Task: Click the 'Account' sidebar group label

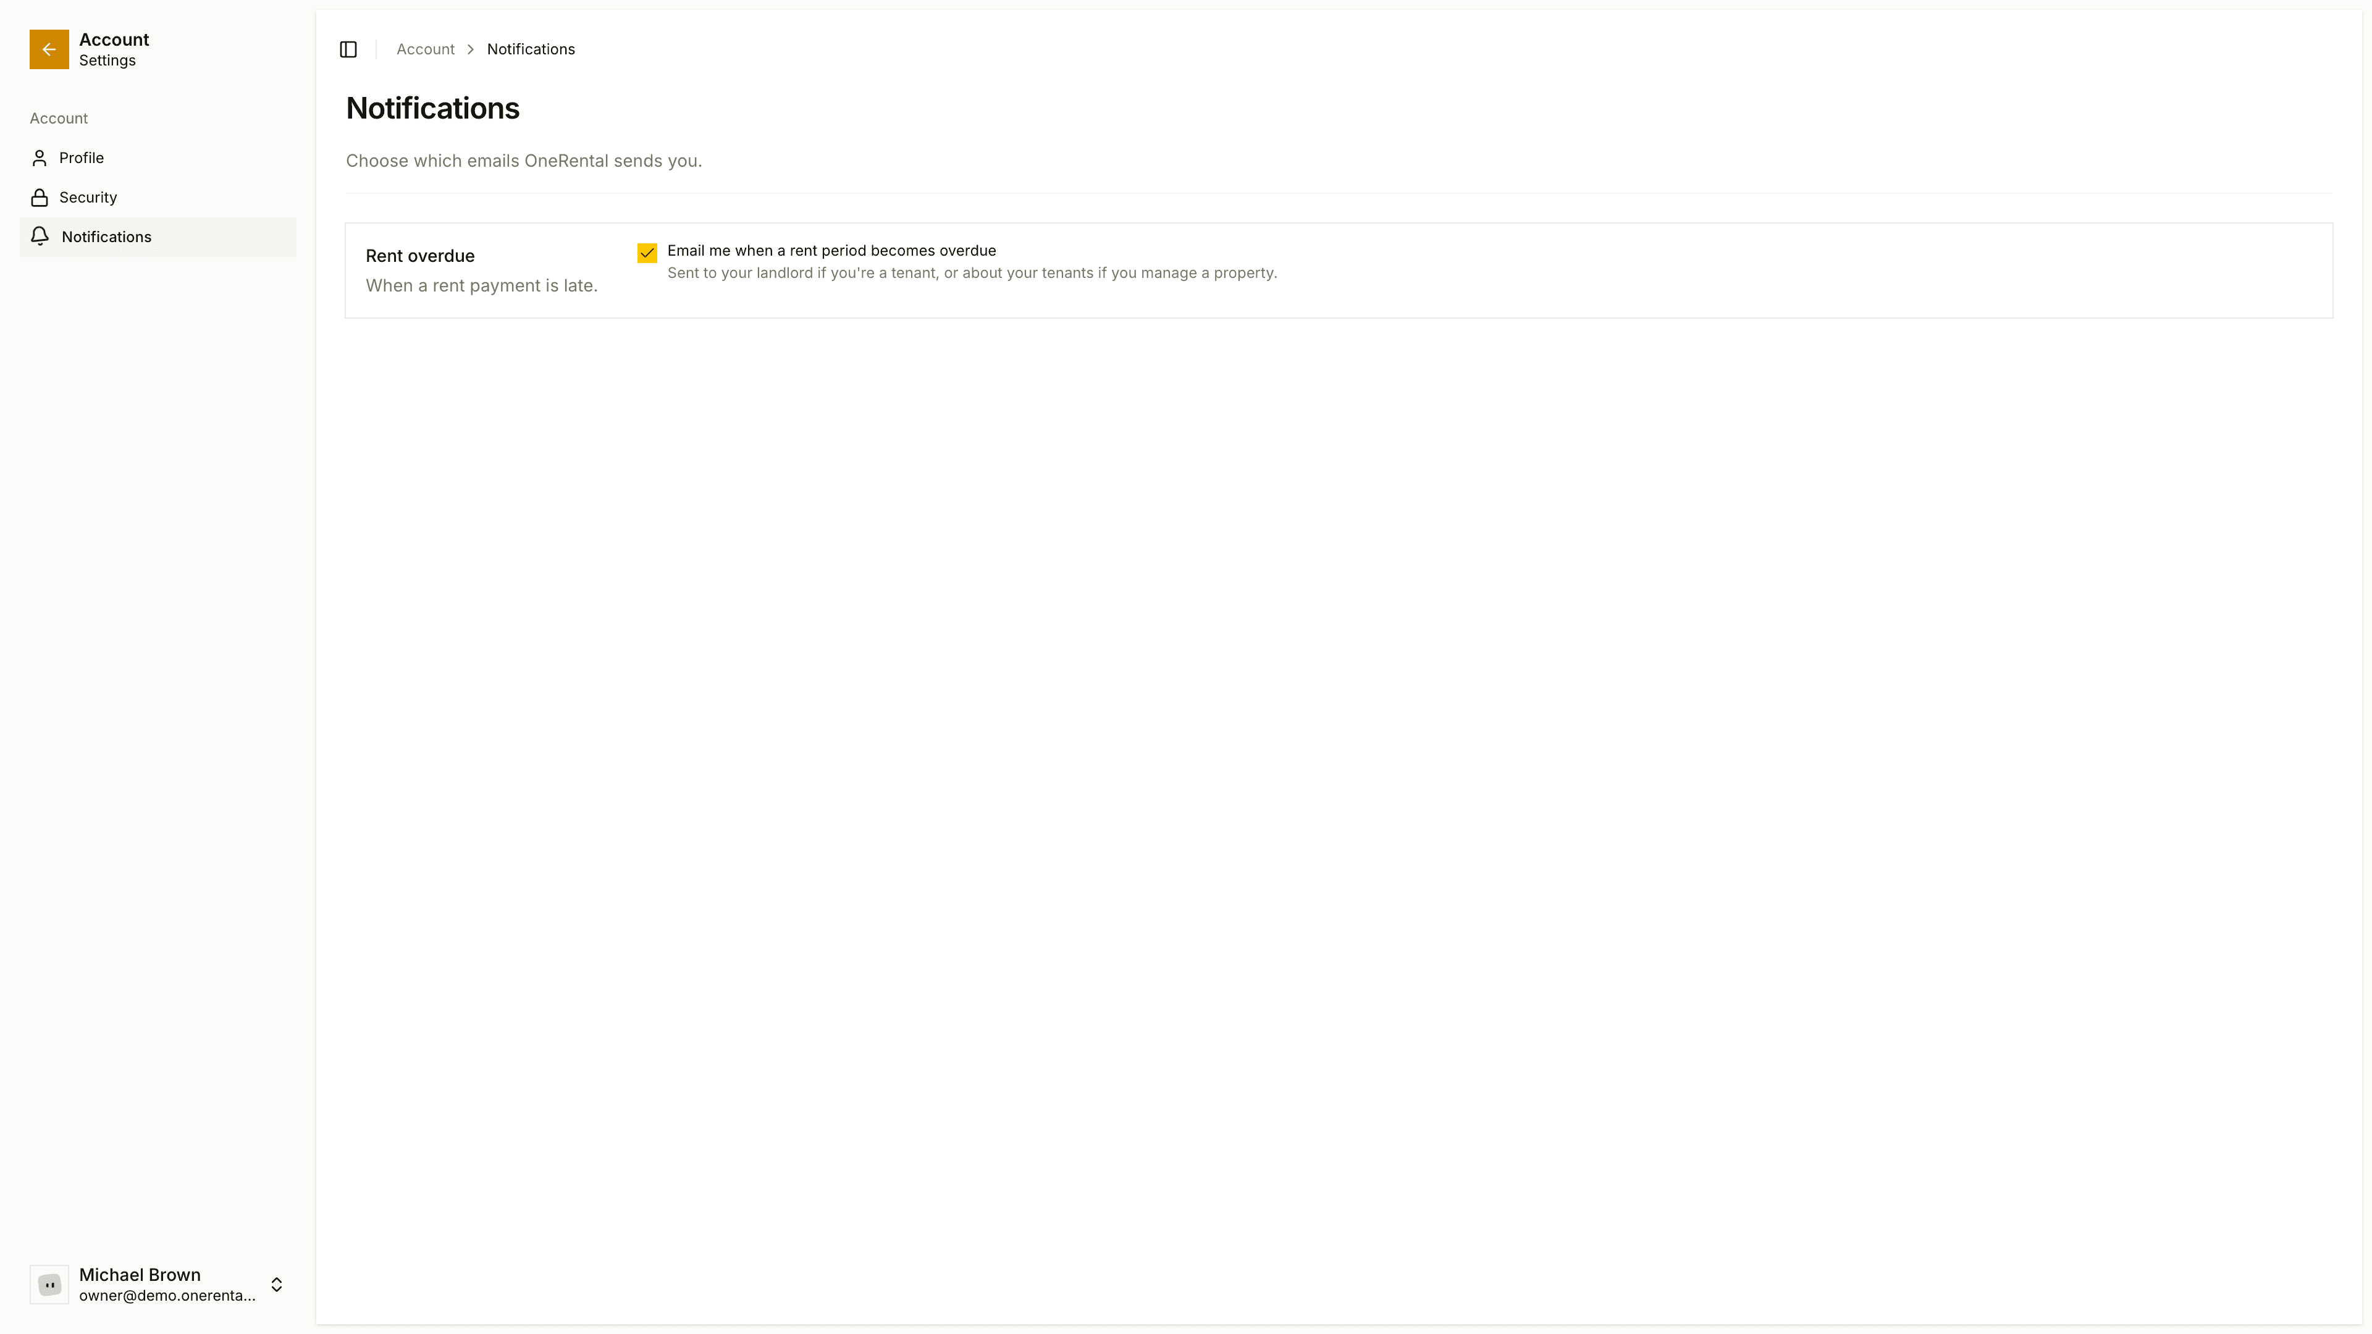Action: click(59, 119)
